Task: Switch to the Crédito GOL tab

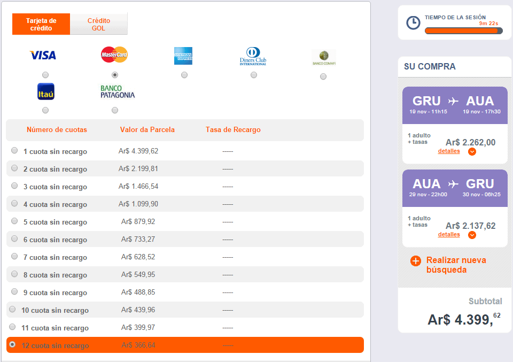Action: coord(99,24)
